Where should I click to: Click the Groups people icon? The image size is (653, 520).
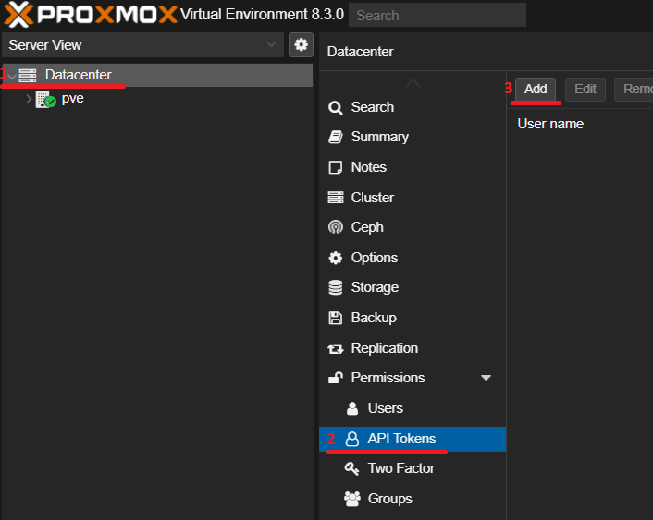pyautogui.click(x=352, y=499)
